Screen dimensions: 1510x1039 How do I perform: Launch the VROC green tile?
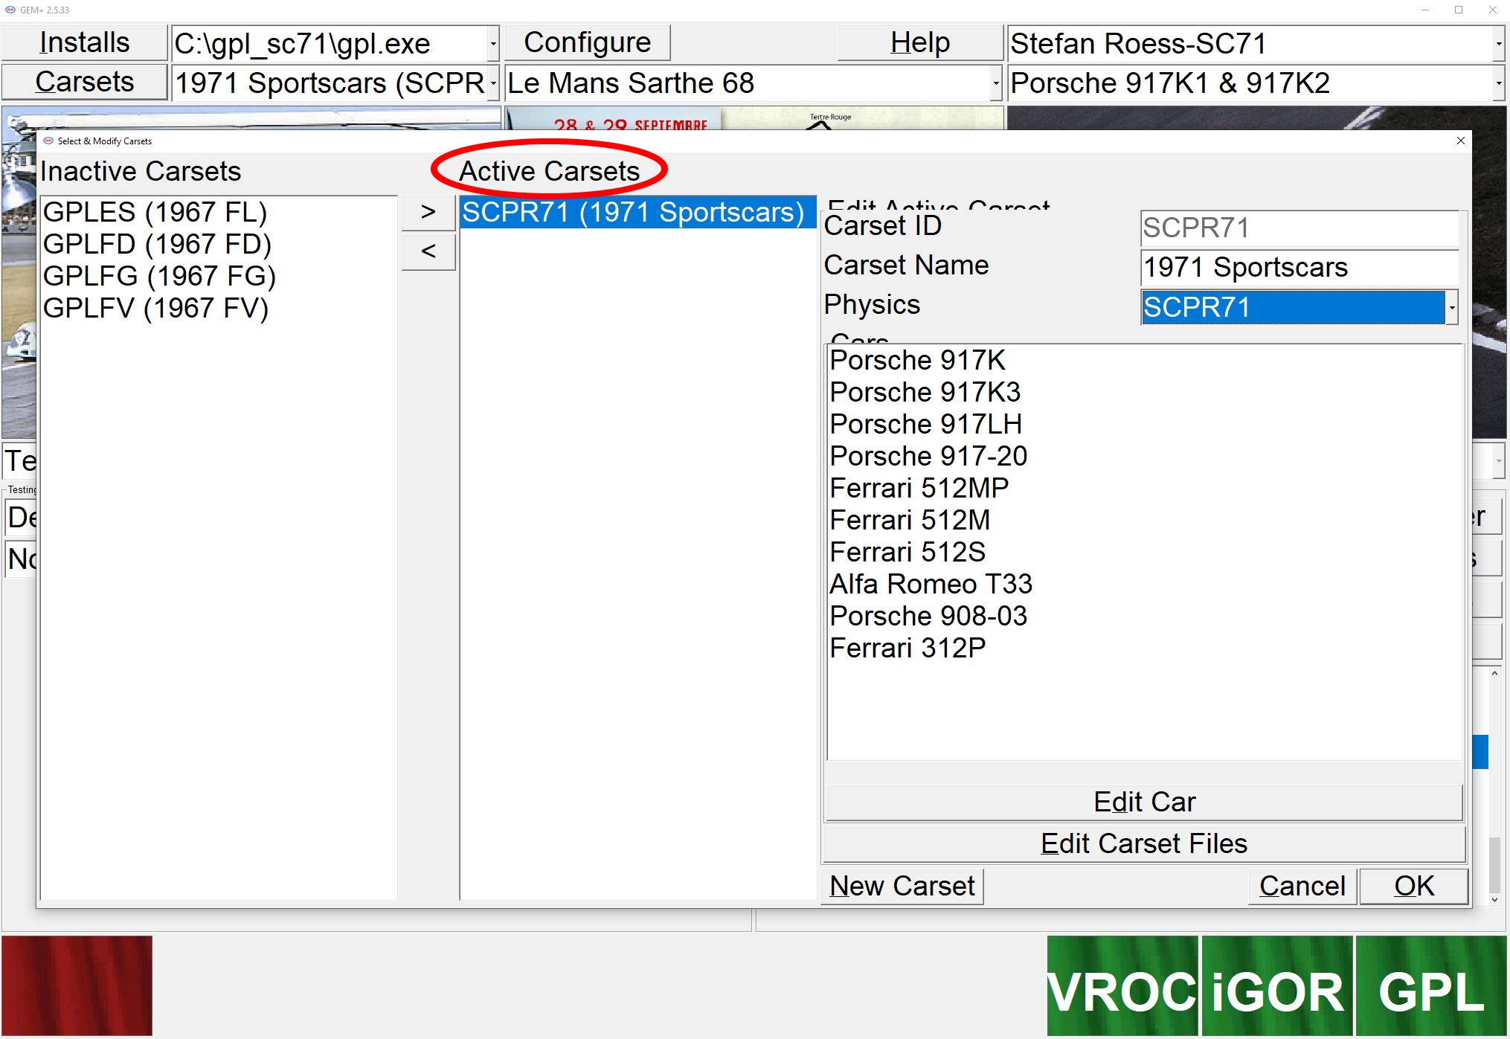coord(1122,985)
